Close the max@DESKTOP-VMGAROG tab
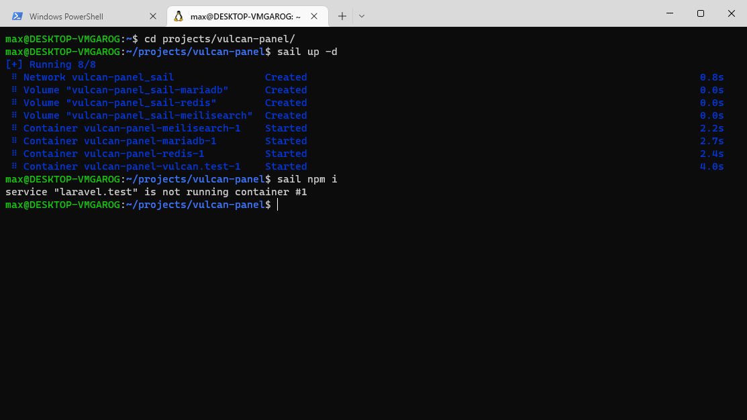Image resolution: width=747 pixels, height=420 pixels. tap(314, 16)
